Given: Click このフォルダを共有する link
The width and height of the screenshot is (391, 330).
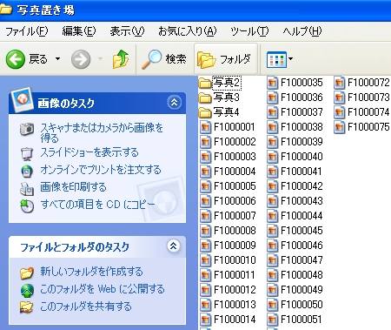Looking at the screenshot, I should [x=86, y=306].
